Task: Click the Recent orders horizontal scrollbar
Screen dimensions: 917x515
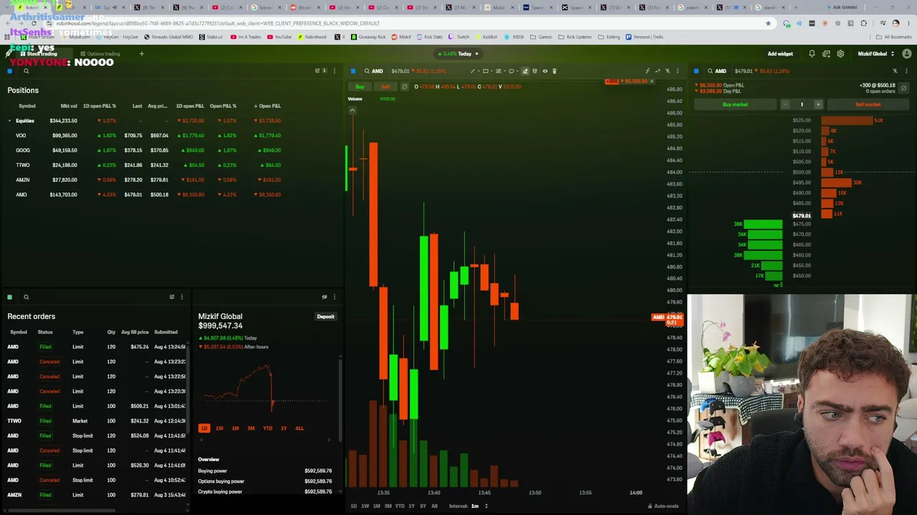Action: (61, 511)
